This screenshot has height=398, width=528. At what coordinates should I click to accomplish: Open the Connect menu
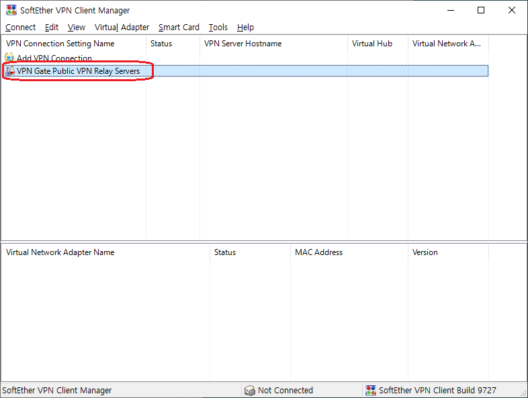point(20,28)
